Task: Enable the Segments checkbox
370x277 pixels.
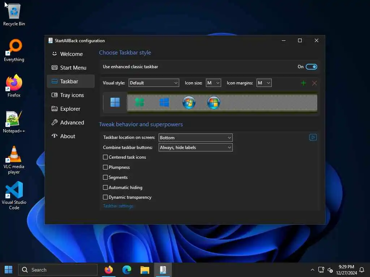Action: (x=105, y=177)
